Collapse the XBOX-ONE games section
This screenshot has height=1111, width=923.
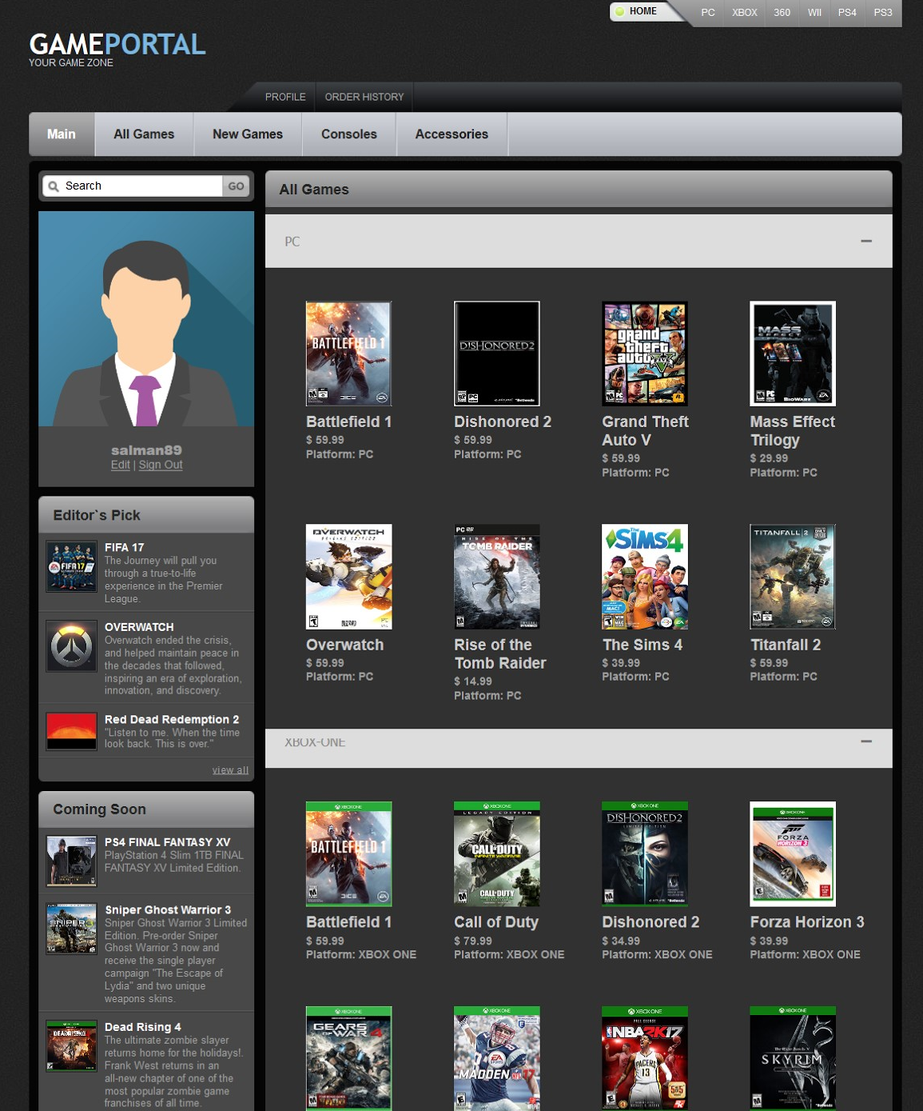(x=866, y=741)
